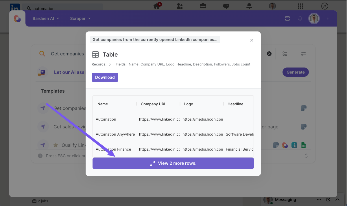Screen dimensions: 347x206
Task: Compose a new message icon
Action: coord(328,200)
